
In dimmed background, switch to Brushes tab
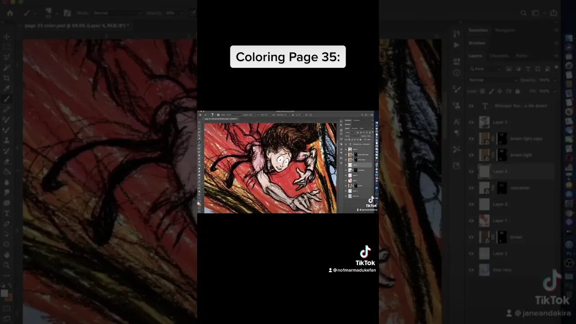coord(477,43)
